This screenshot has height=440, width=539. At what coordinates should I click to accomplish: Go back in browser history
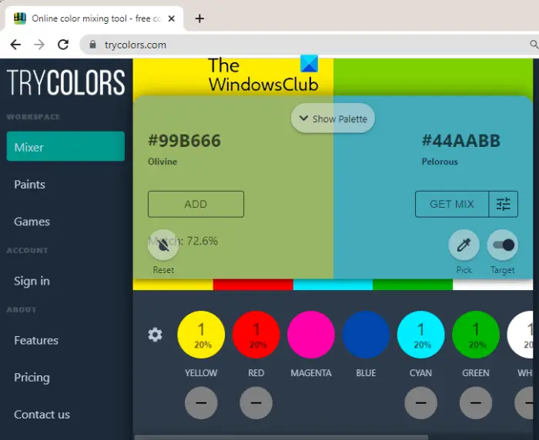pos(15,45)
